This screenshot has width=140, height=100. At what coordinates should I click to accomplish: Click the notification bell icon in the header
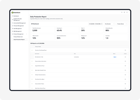127,12
